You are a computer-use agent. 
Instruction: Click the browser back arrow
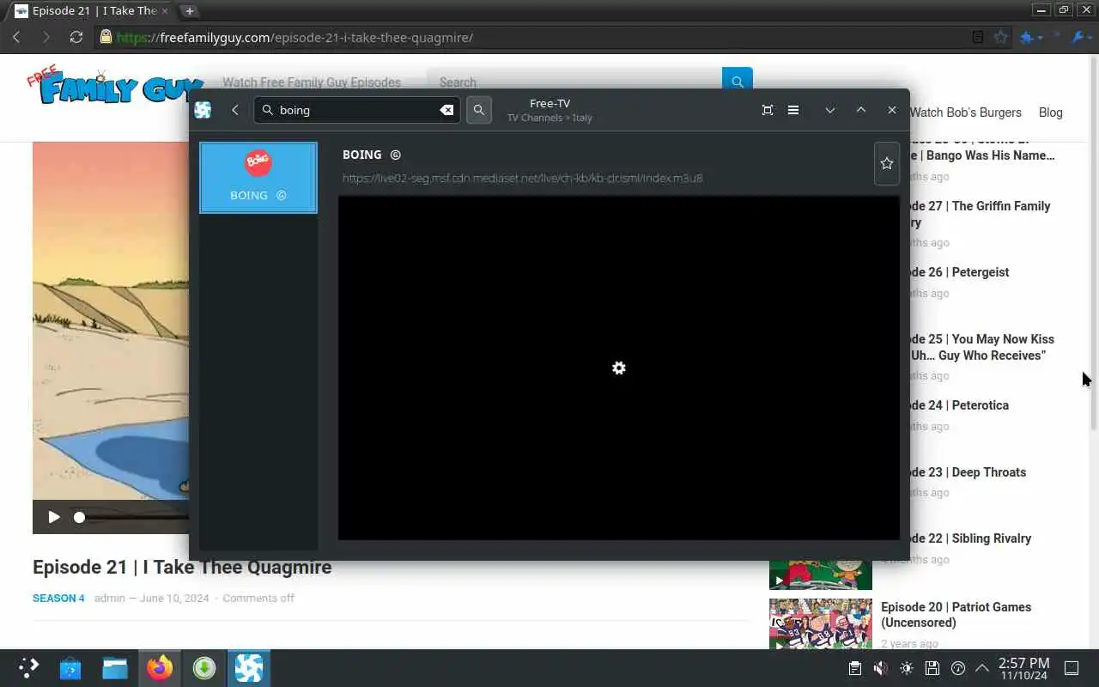[16, 37]
